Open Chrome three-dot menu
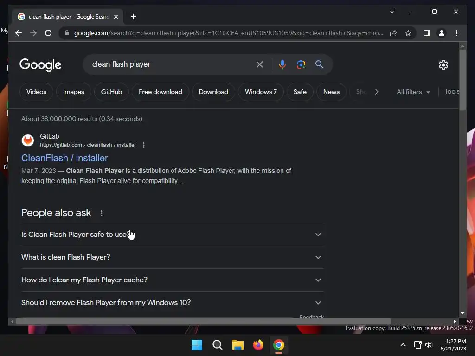 (x=456, y=33)
